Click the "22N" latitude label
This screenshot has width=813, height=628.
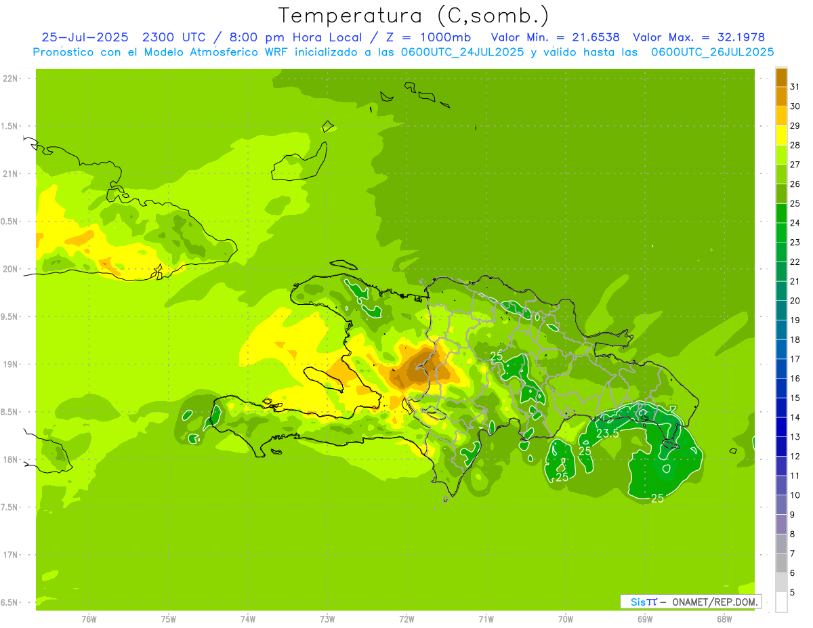pos(10,78)
